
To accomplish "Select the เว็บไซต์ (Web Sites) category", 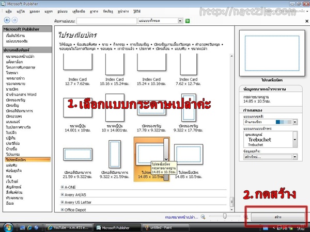I will click(12, 181).
